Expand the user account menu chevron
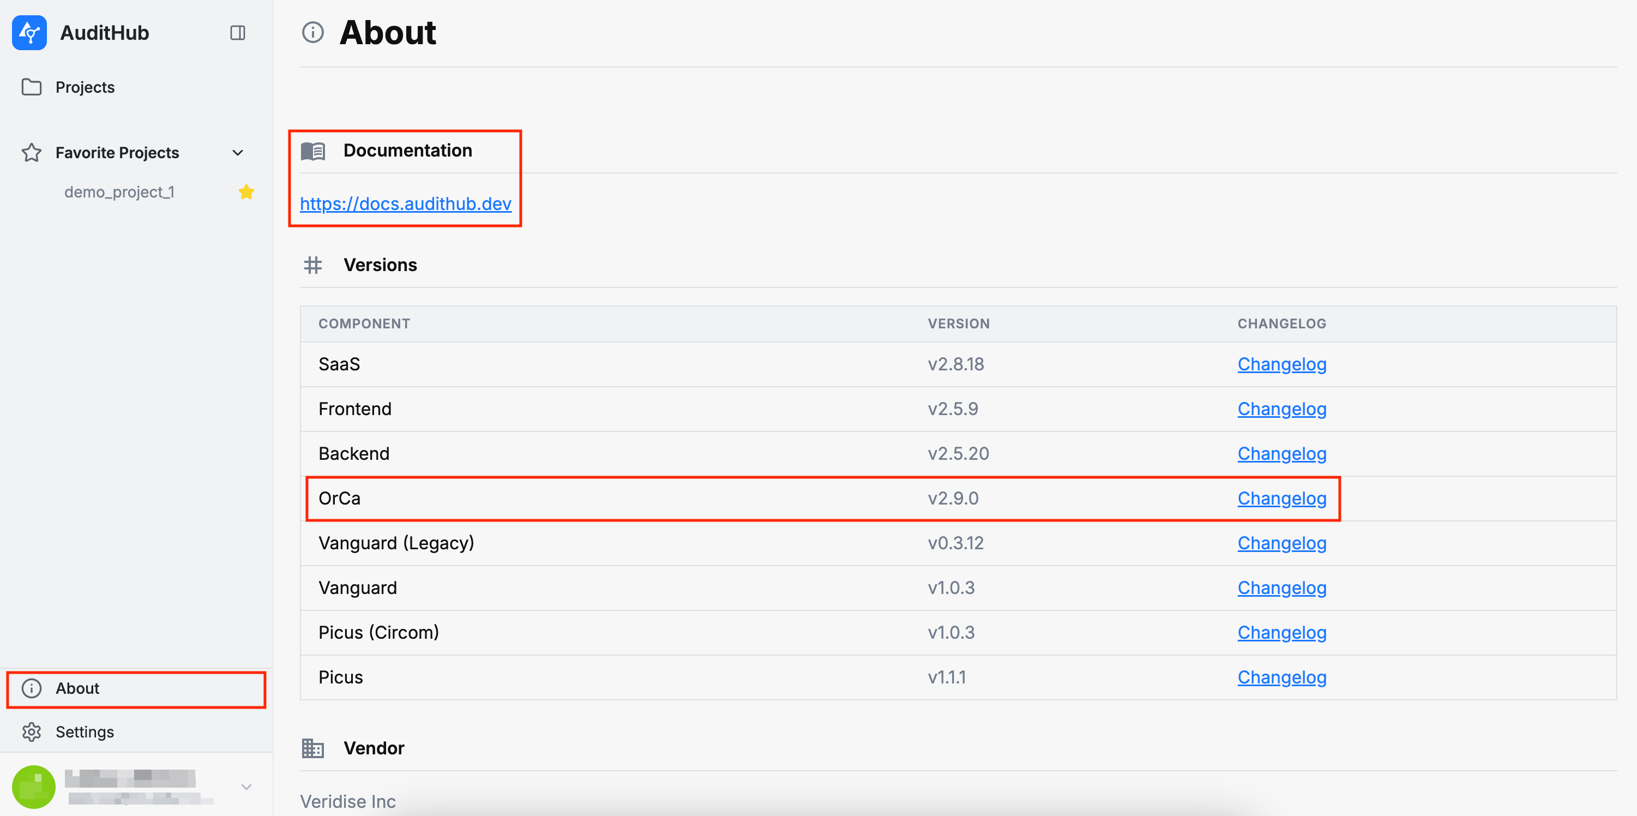Screen dimensions: 1637x816 pyautogui.click(x=246, y=787)
